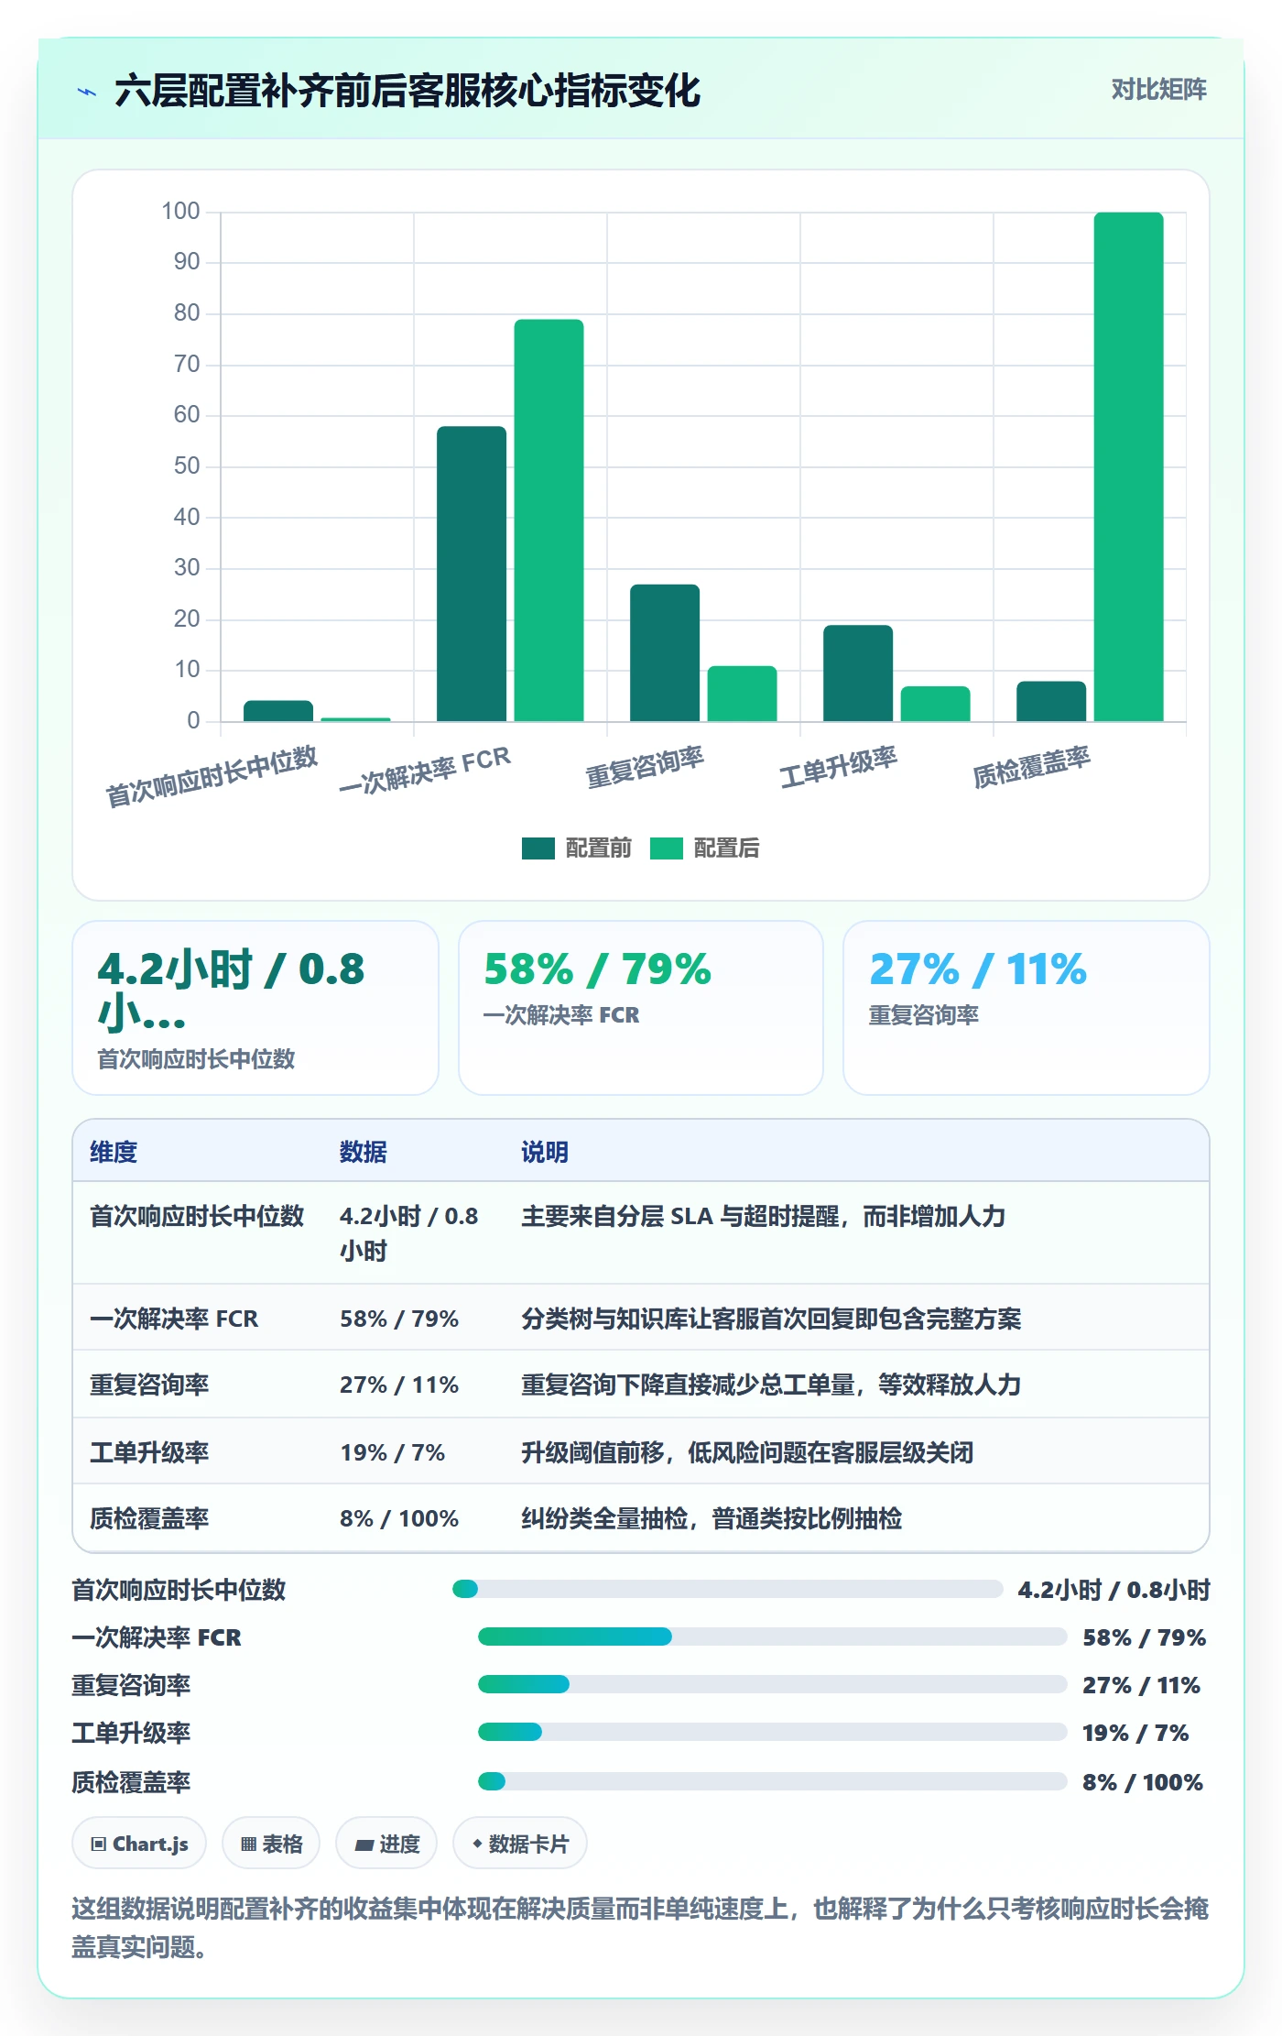The width and height of the screenshot is (1282, 2036).
Task: Select the 58% / 79% table cell
Action: click(x=399, y=1319)
